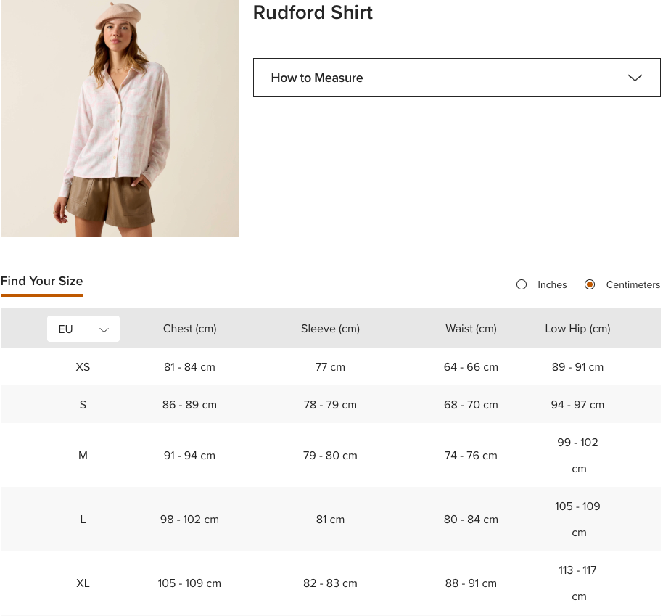Switch to the Find Your Size tab
Screen dimensions: 663x616
click(x=42, y=282)
